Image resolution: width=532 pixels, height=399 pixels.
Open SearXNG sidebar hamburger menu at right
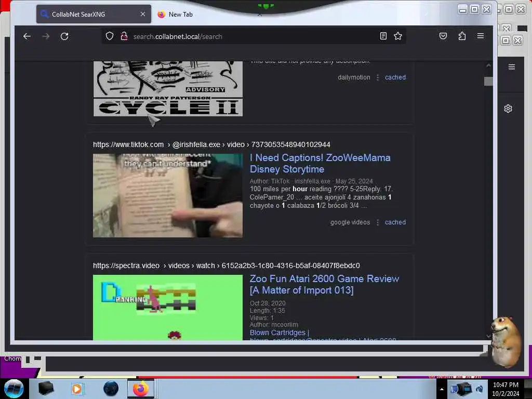tap(512, 67)
